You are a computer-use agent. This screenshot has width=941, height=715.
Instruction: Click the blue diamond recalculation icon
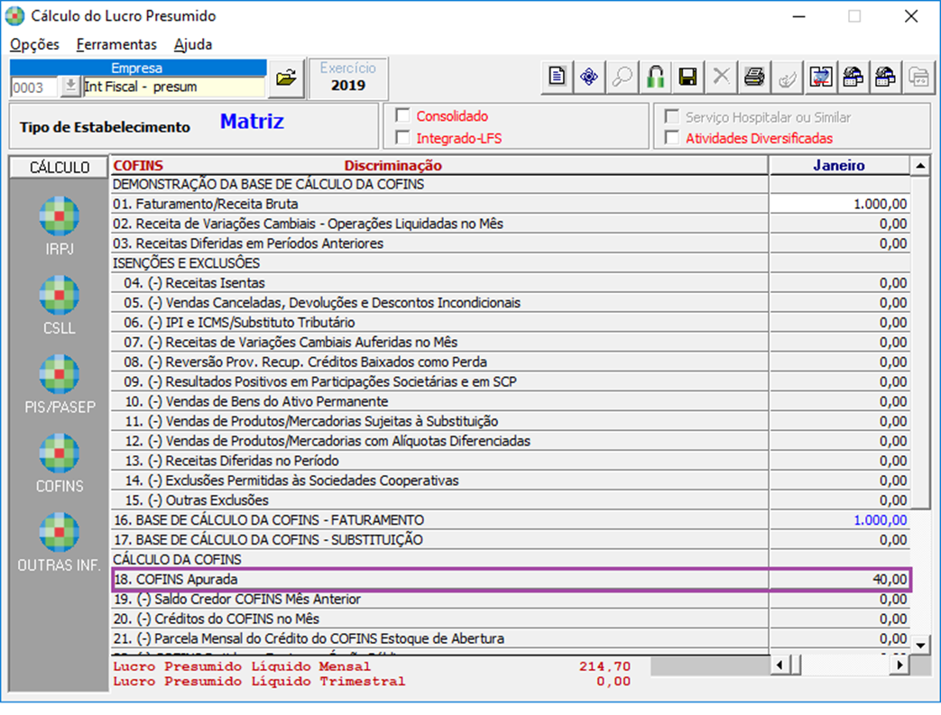(x=589, y=77)
